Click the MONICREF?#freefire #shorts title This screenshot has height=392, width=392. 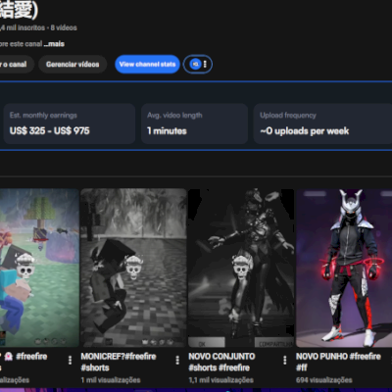click(119, 362)
